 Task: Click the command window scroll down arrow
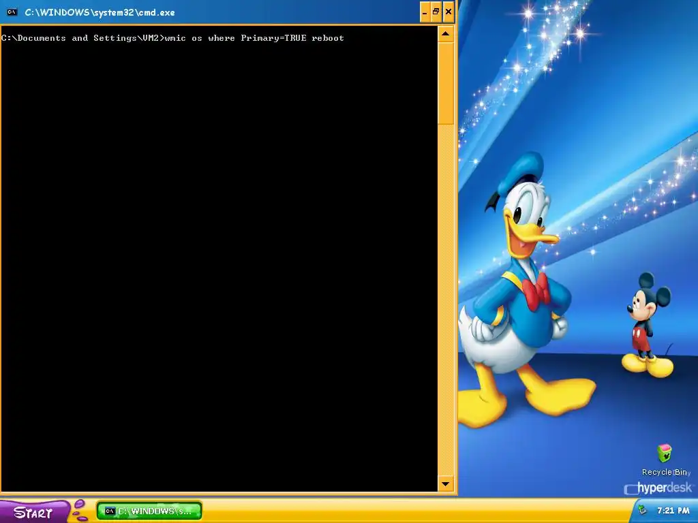pos(446,484)
